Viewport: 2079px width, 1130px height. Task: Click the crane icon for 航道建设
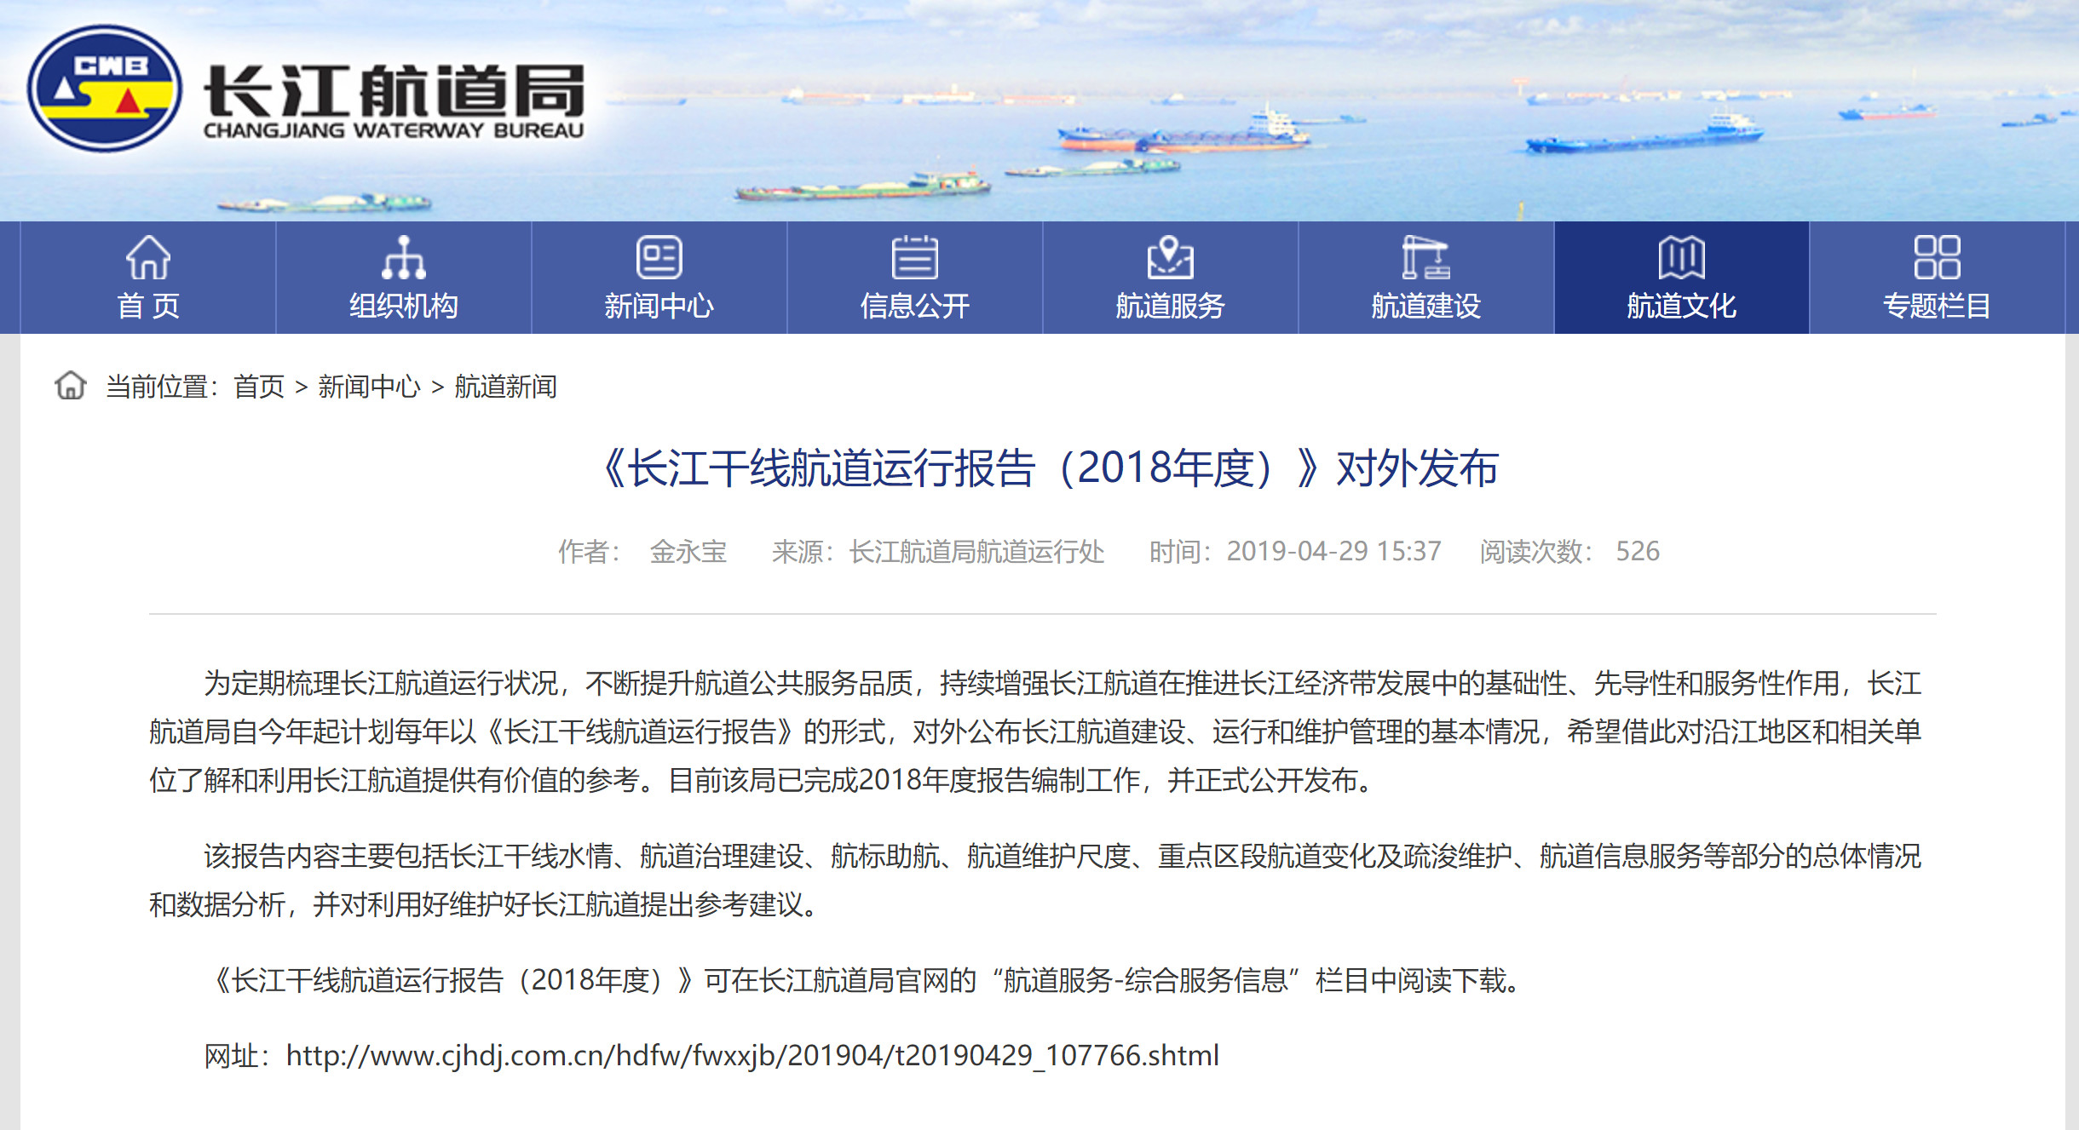pos(1425,257)
